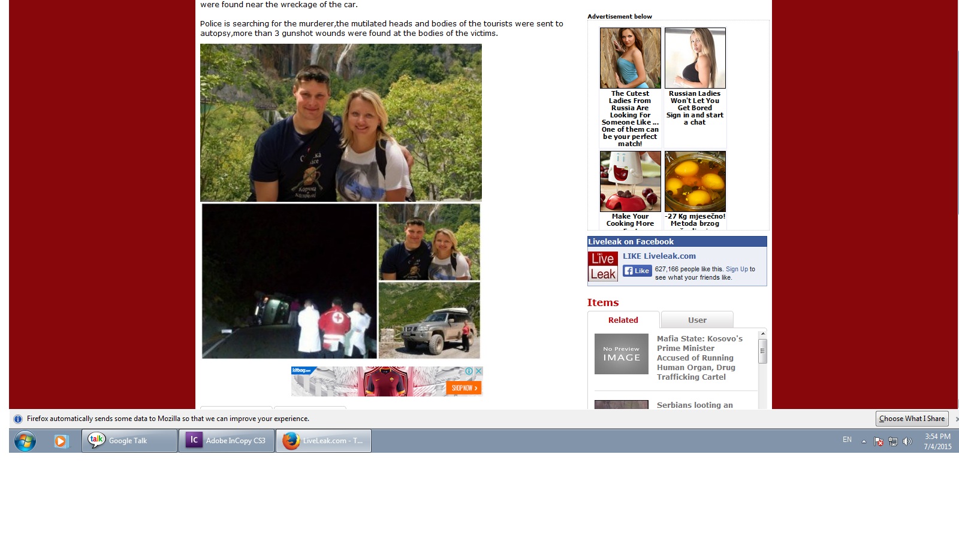Screen dimensions: 959x539
Task: Switch to the User items tab
Action: point(697,320)
